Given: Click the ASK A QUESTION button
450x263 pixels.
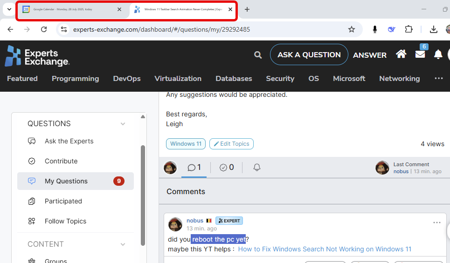Looking at the screenshot, I should tap(309, 54).
